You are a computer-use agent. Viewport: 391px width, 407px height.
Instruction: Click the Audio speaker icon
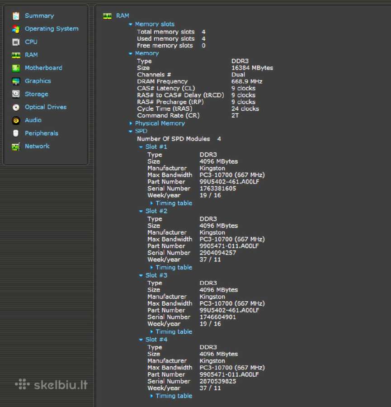click(x=16, y=120)
